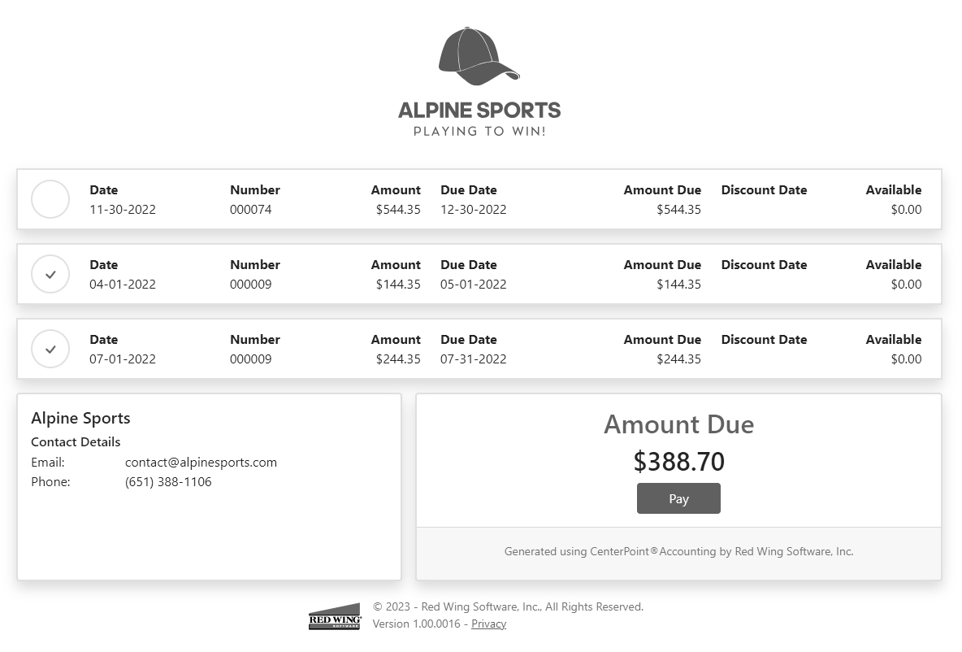The height and width of the screenshot is (652, 962).
Task: Click the Alpine Sports cap logo
Action: point(479,56)
